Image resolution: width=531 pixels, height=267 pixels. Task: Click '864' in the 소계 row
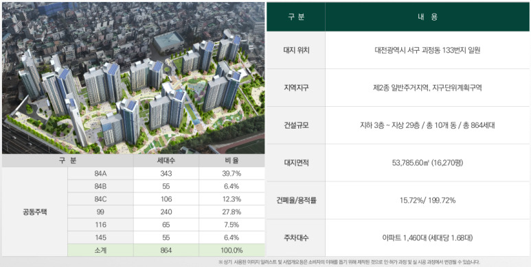166,251
